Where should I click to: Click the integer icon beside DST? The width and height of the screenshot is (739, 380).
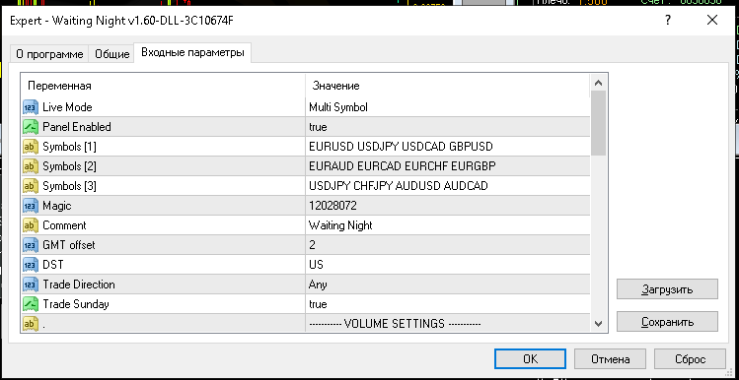coord(31,265)
